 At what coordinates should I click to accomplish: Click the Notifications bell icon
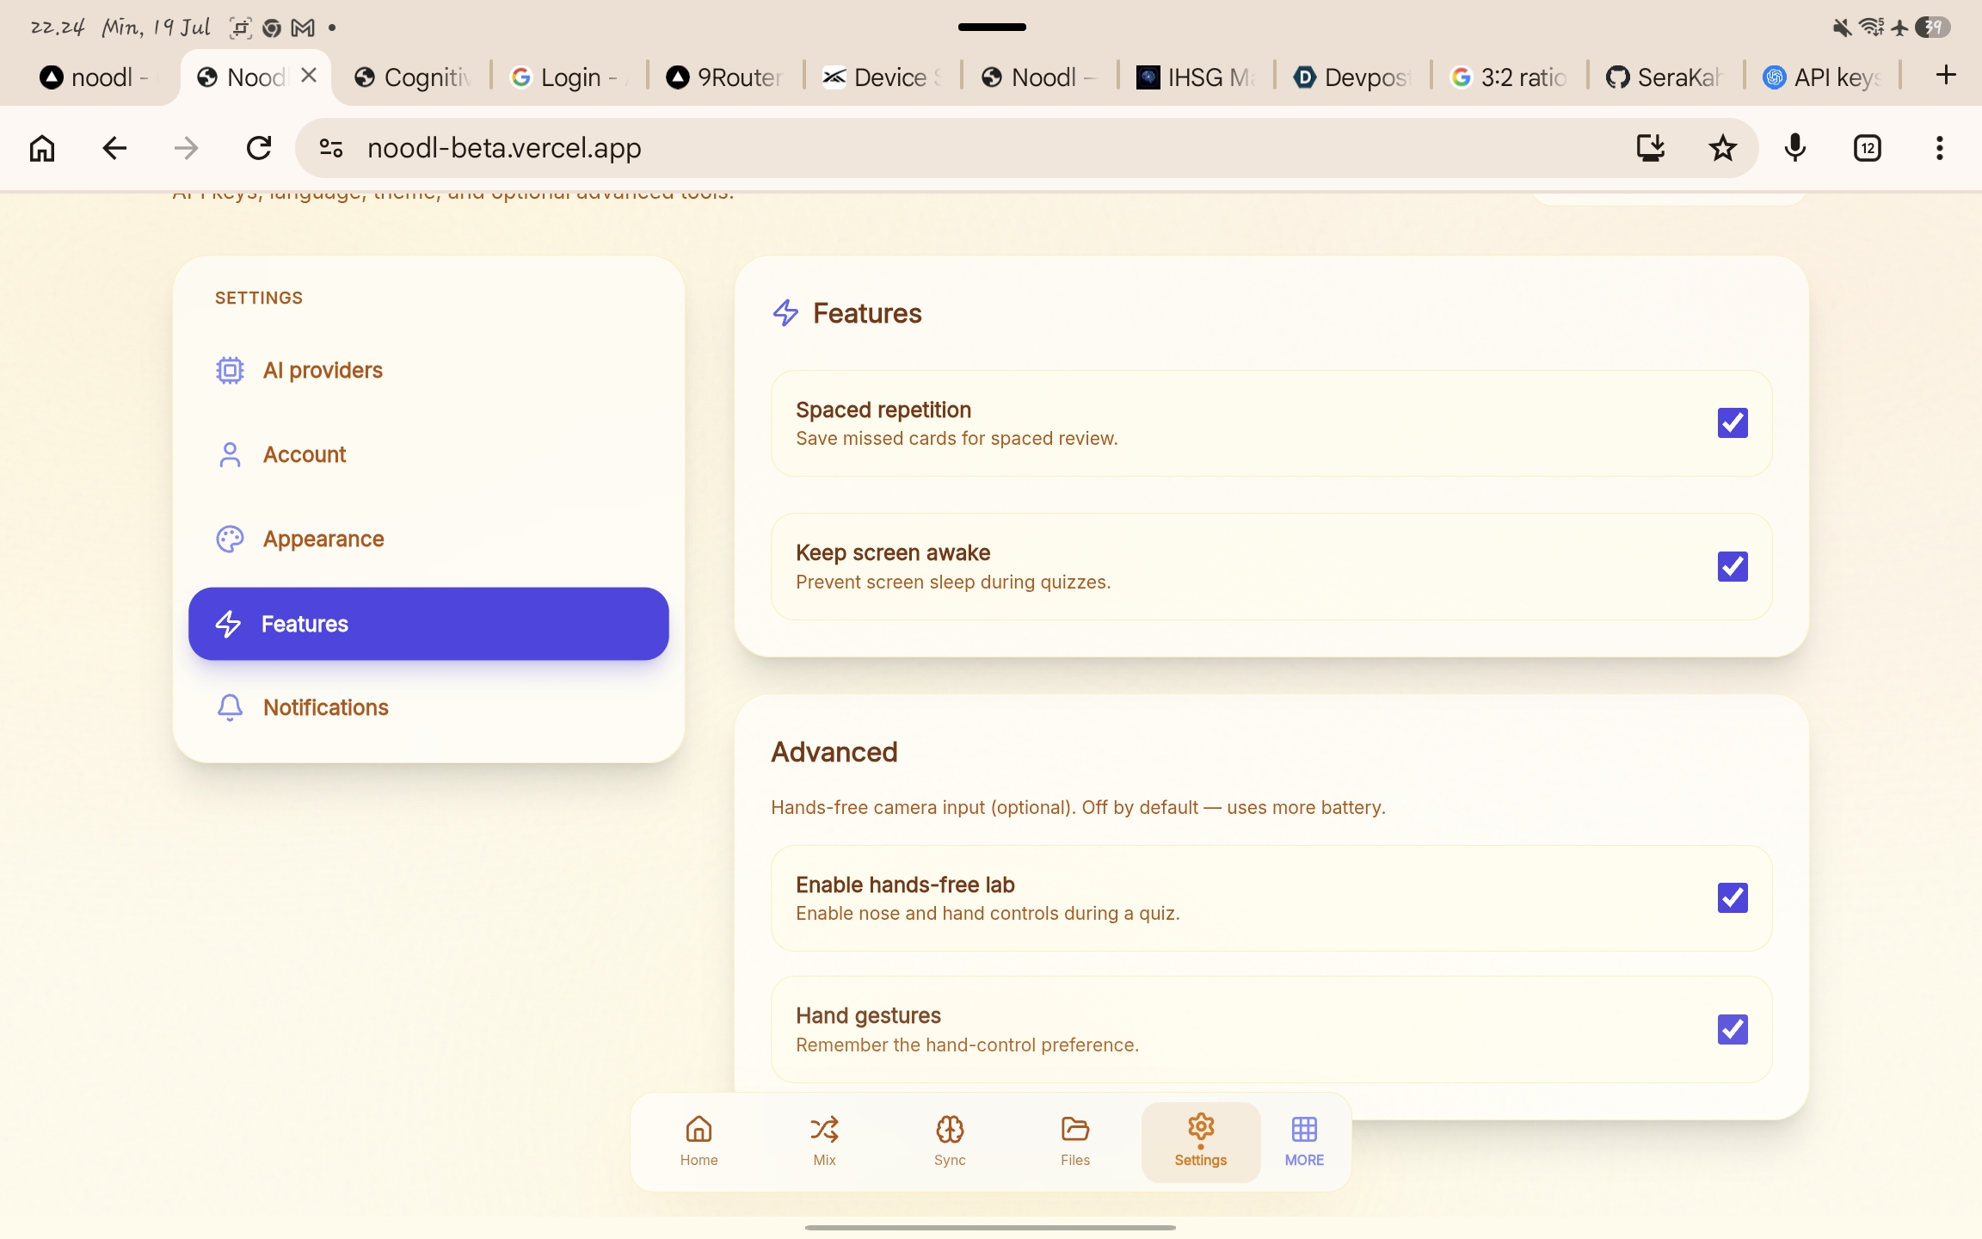[x=230, y=707]
